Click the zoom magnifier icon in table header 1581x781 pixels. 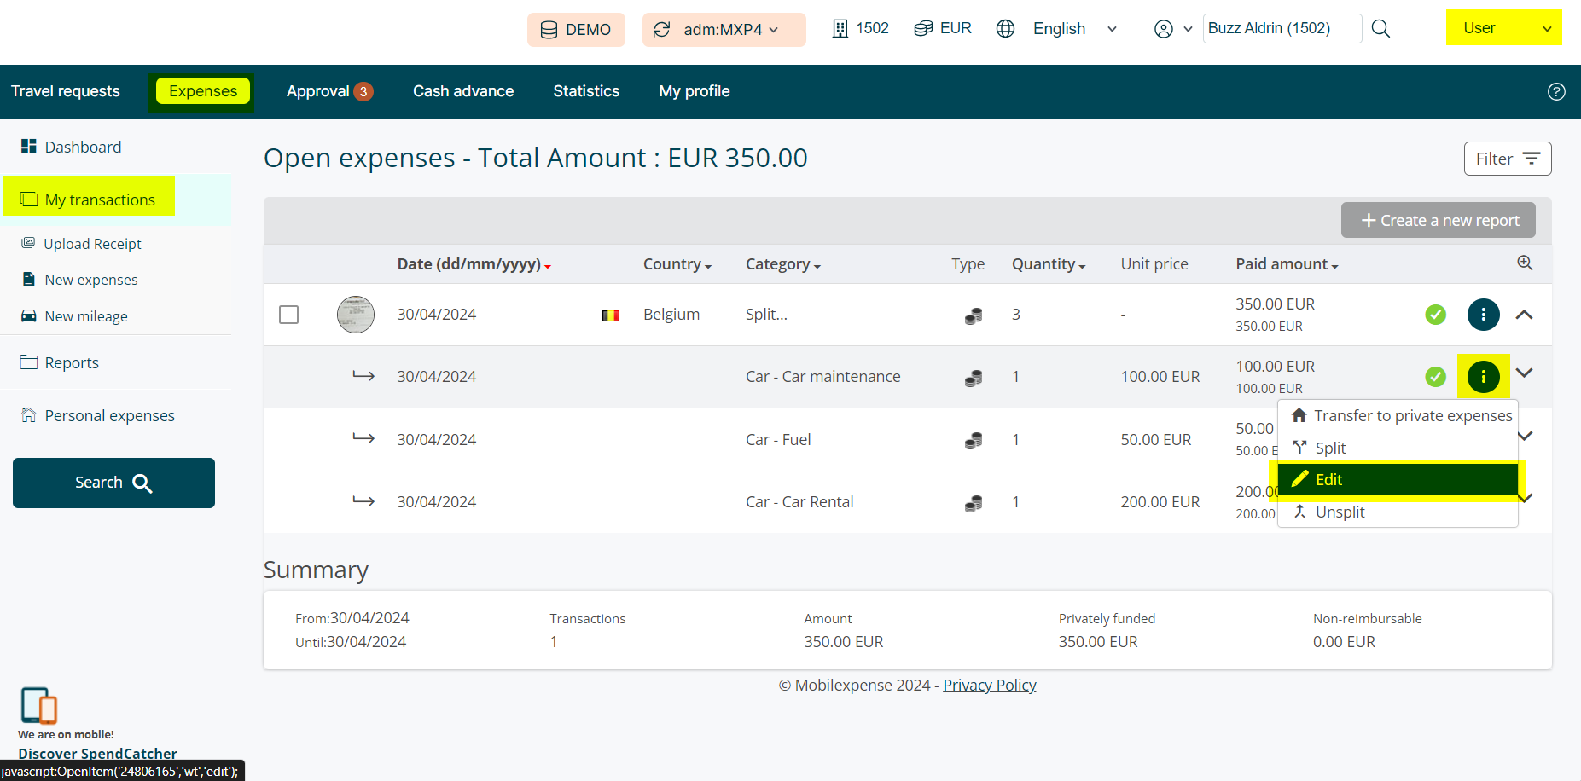pyautogui.click(x=1525, y=263)
